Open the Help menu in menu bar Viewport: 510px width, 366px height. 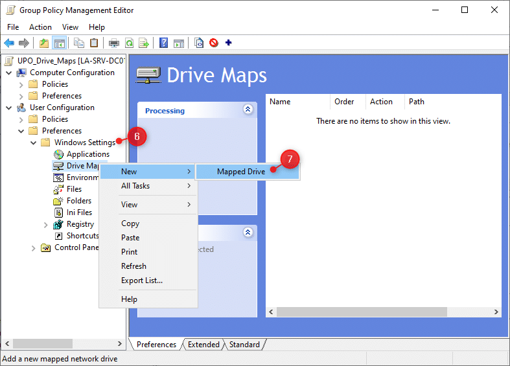(x=97, y=27)
